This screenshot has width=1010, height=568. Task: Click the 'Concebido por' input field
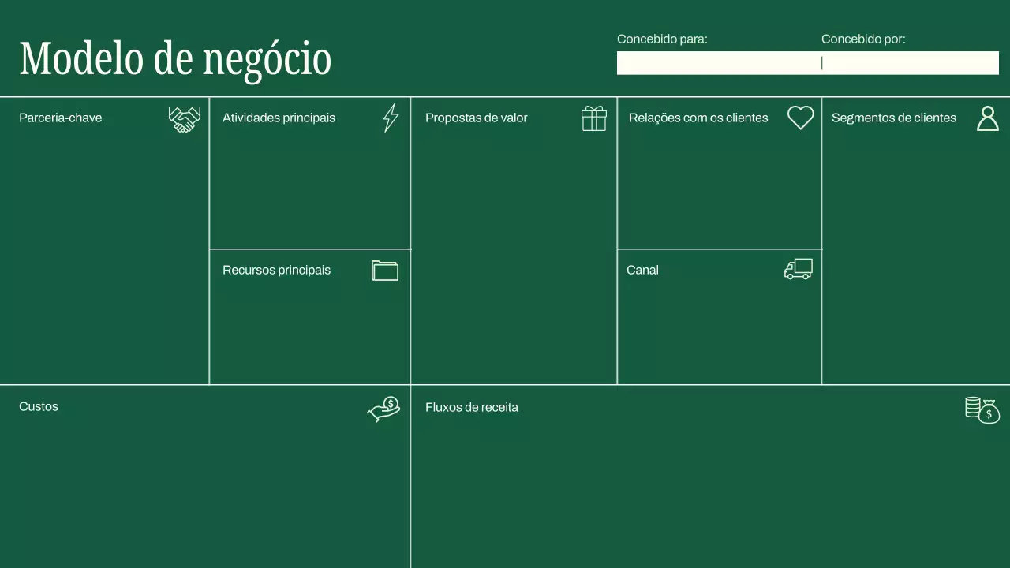click(x=910, y=63)
